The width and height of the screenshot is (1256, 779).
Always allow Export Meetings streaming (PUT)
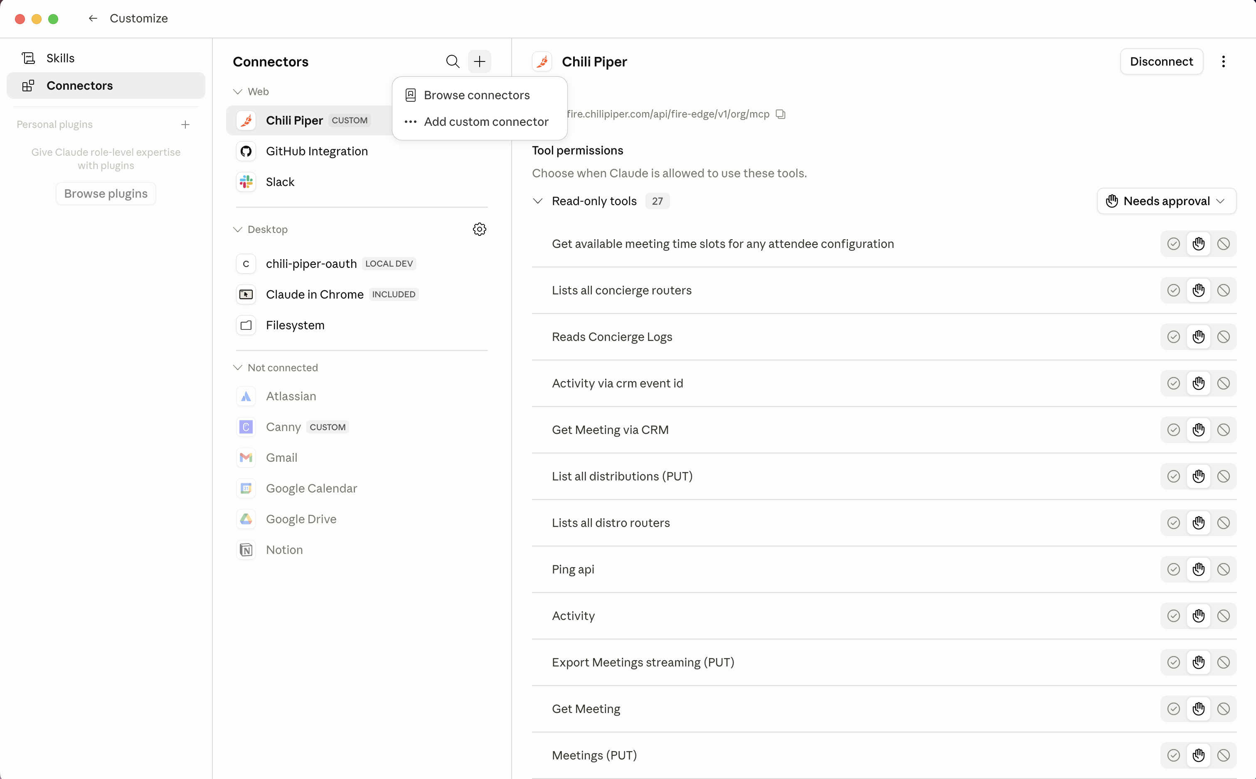[x=1174, y=662]
